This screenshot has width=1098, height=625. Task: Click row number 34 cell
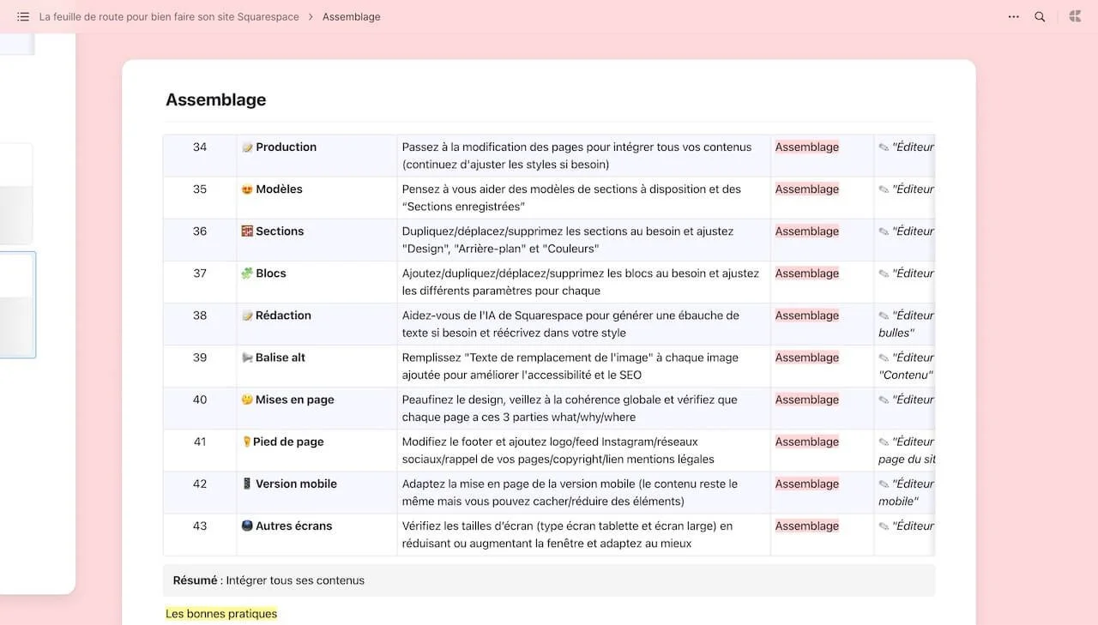click(200, 156)
